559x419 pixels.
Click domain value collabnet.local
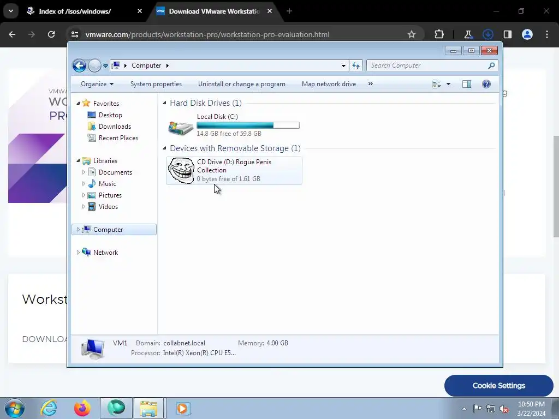click(185, 343)
